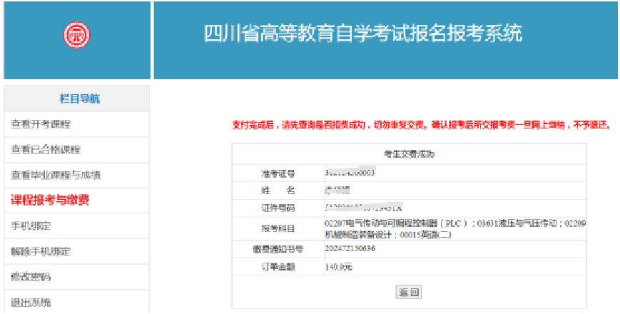Click the red payment warning notice text
620x314 pixels.
coord(422,125)
